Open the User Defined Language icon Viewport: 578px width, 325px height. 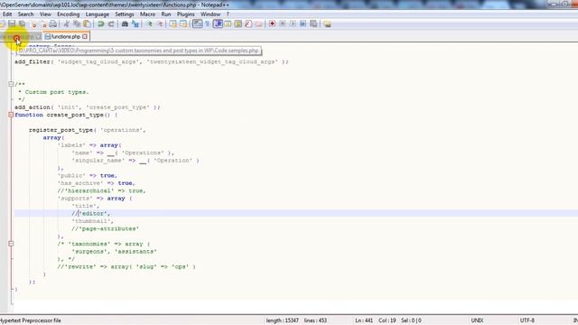(228, 24)
